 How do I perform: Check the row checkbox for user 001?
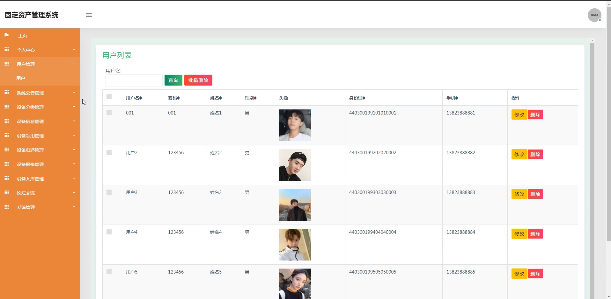[x=109, y=113]
